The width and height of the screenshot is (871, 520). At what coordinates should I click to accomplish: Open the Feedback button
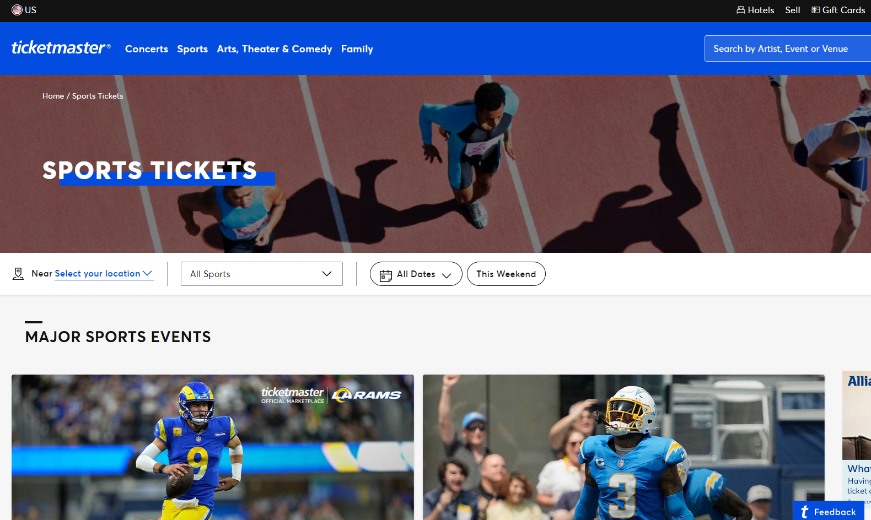828,511
